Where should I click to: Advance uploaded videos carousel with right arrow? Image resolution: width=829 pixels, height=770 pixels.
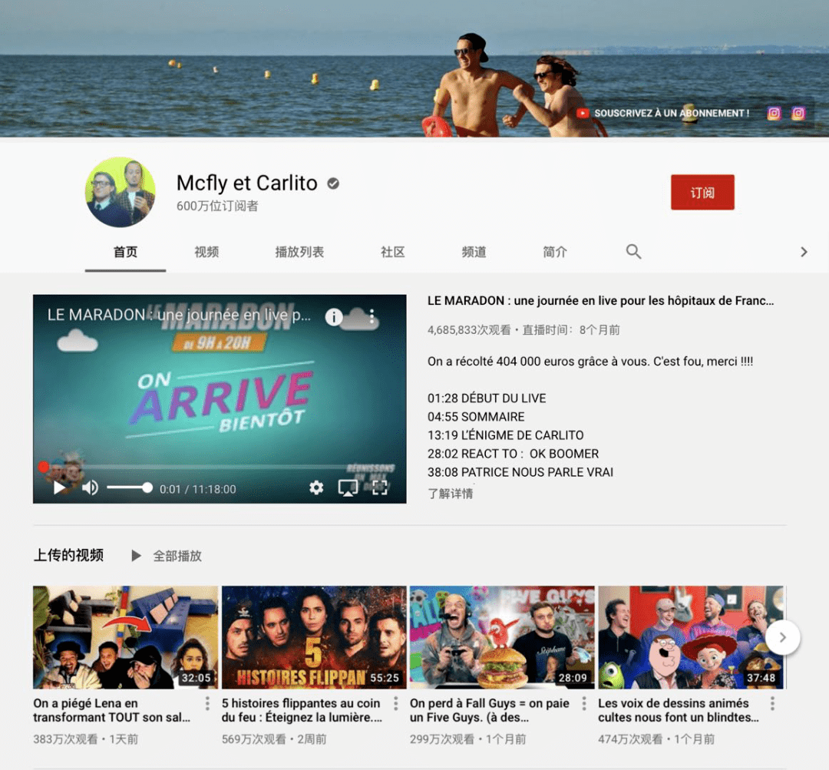(782, 638)
